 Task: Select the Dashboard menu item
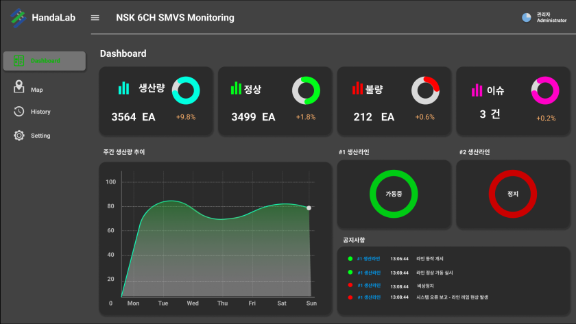tap(45, 61)
